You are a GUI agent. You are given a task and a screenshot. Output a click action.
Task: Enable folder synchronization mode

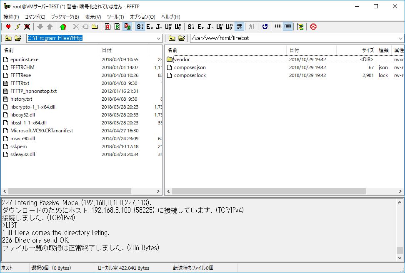(300, 26)
